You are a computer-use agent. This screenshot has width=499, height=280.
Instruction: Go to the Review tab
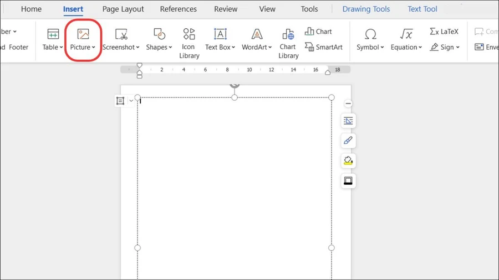coord(226,9)
